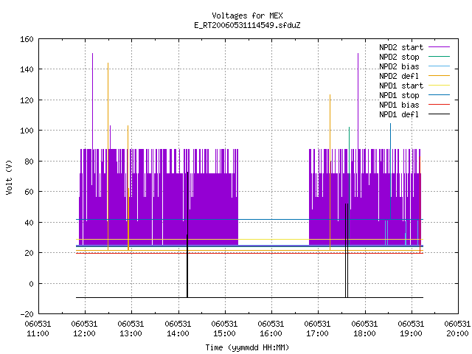The height and width of the screenshot is (354, 472).
Task: Click the light blue NPD2 bias legend line
Action: pyautogui.click(x=439, y=66)
